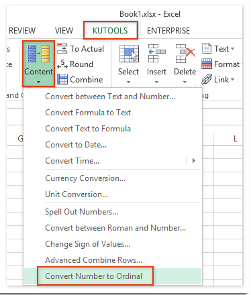Click the Book1.xlsx - Excel title
Screen dimensions: 251x295
tap(150, 14)
